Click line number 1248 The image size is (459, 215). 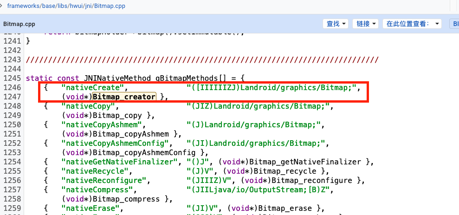12,106
